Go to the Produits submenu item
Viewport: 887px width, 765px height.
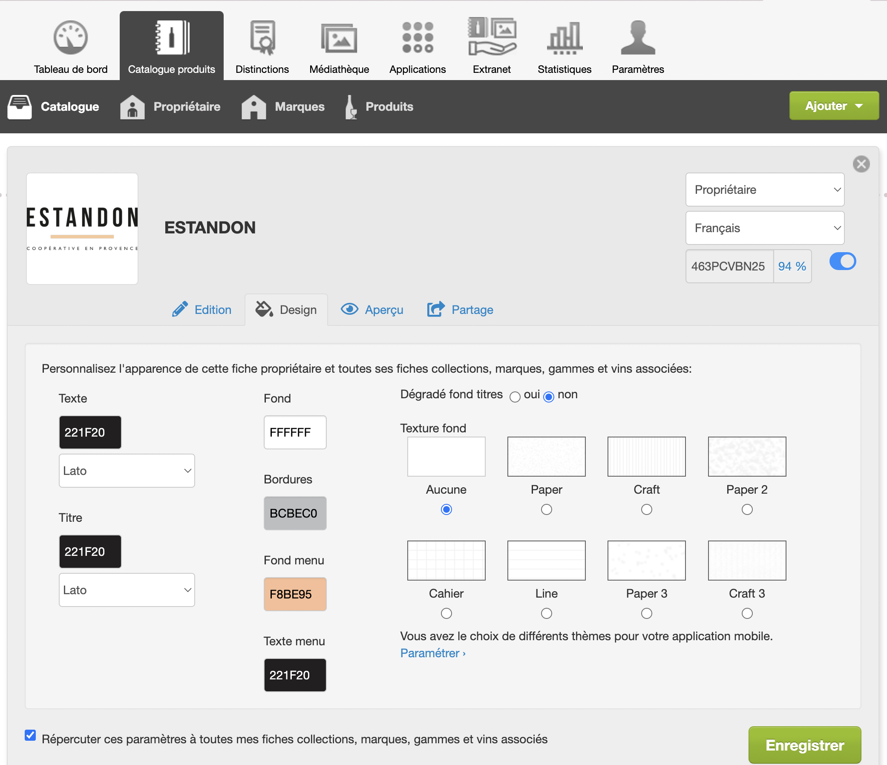pos(379,106)
